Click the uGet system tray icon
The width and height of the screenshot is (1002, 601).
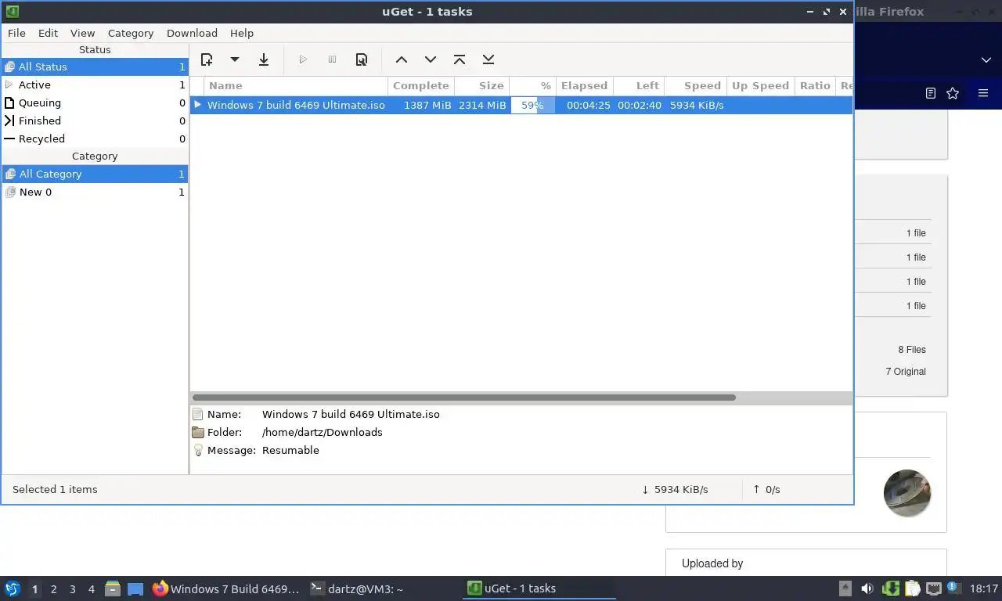890,588
